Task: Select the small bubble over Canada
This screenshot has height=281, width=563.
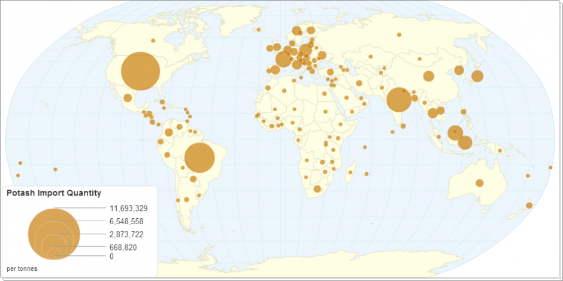Action: (x=153, y=41)
